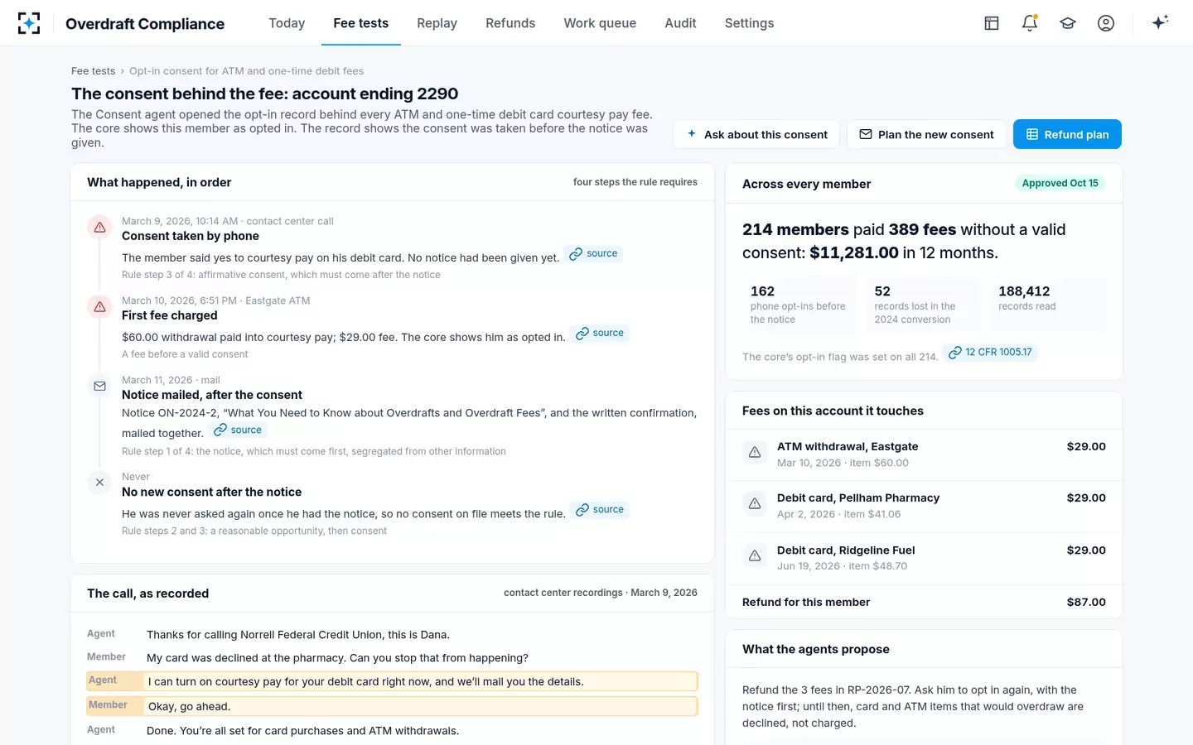Click 'four steps the rule requires' label
This screenshot has height=745, width=1193.
pos(635,182)
